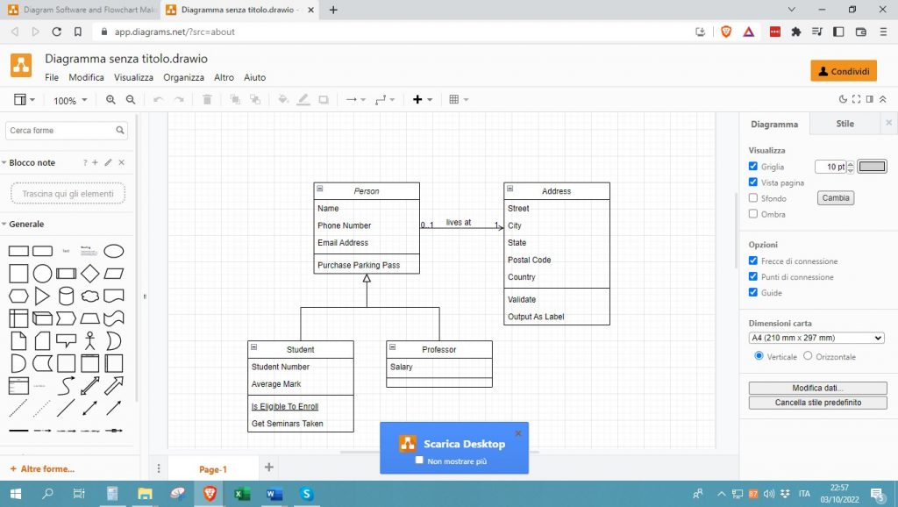Click the Condividi share button

tap(844, 71)
